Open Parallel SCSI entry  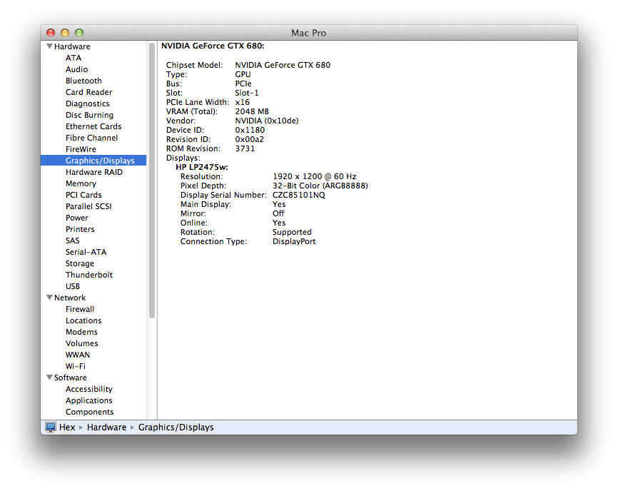click(x=88, y=206)
